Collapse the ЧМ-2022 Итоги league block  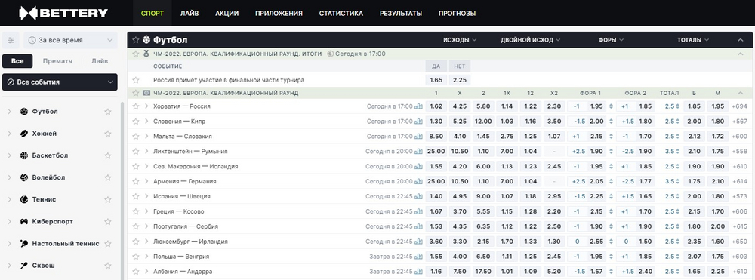(741, 54)
